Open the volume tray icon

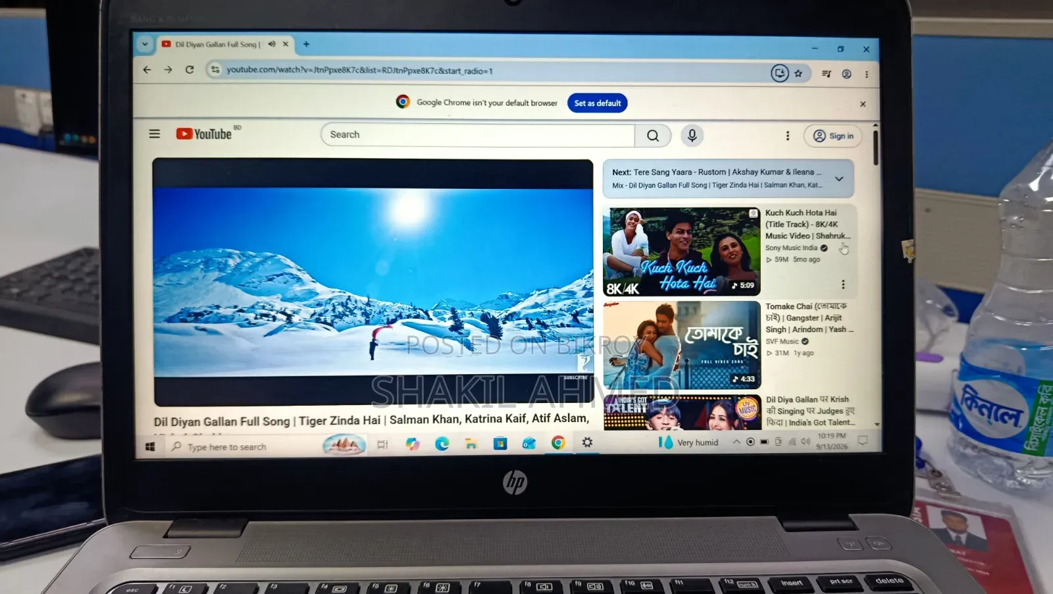pyautogui.click(x=806, y=441)
